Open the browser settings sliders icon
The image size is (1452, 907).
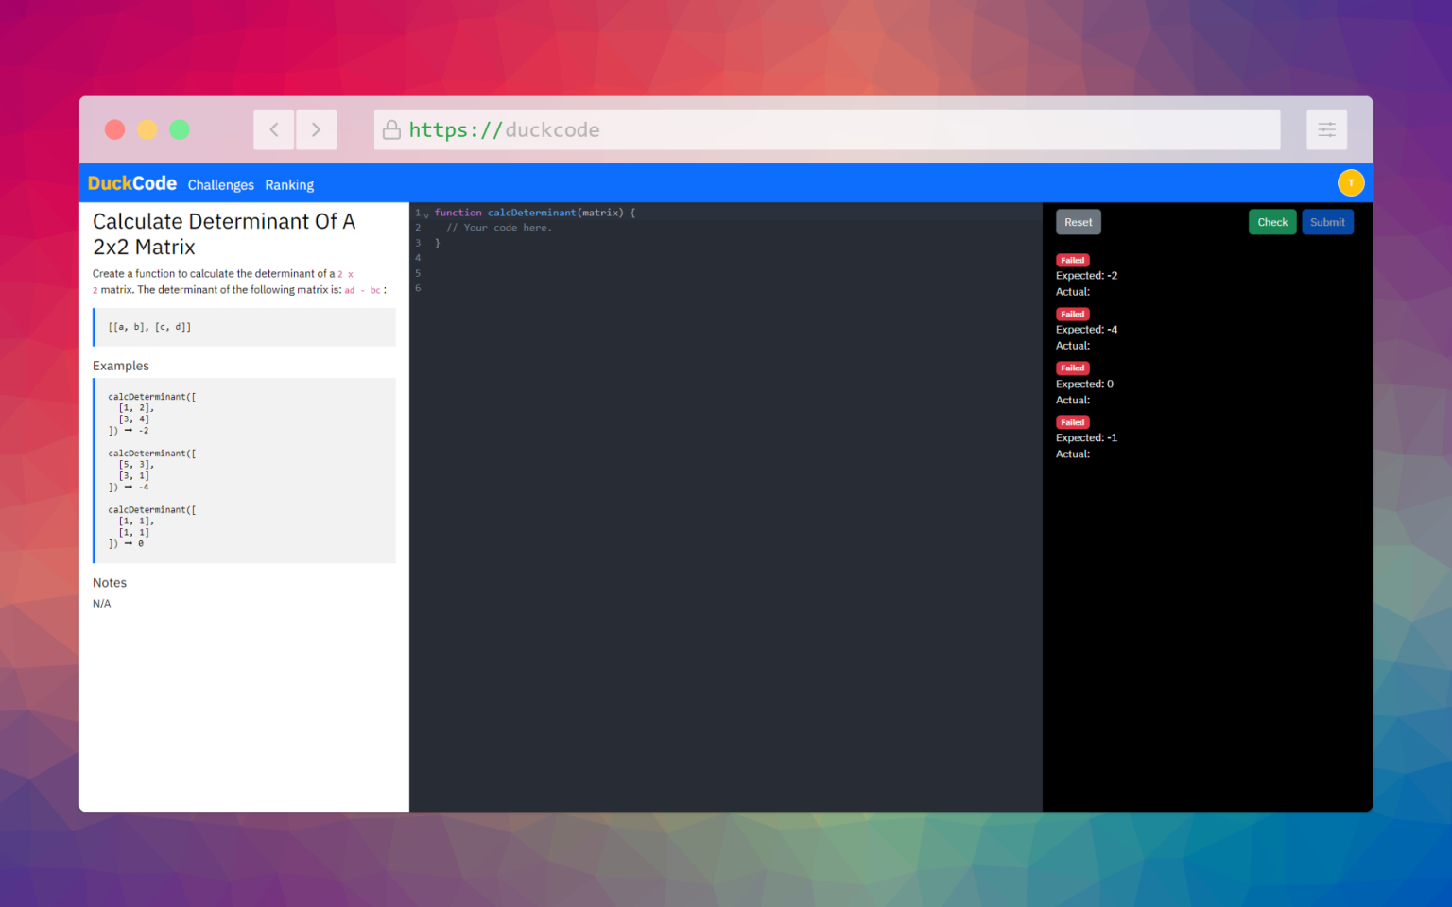[x=1327, y=129]
